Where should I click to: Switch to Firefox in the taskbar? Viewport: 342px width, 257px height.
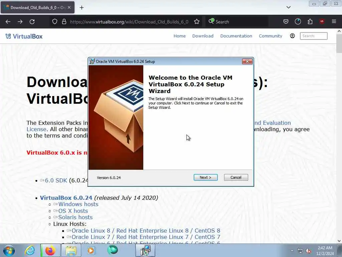tap(50, 250)
